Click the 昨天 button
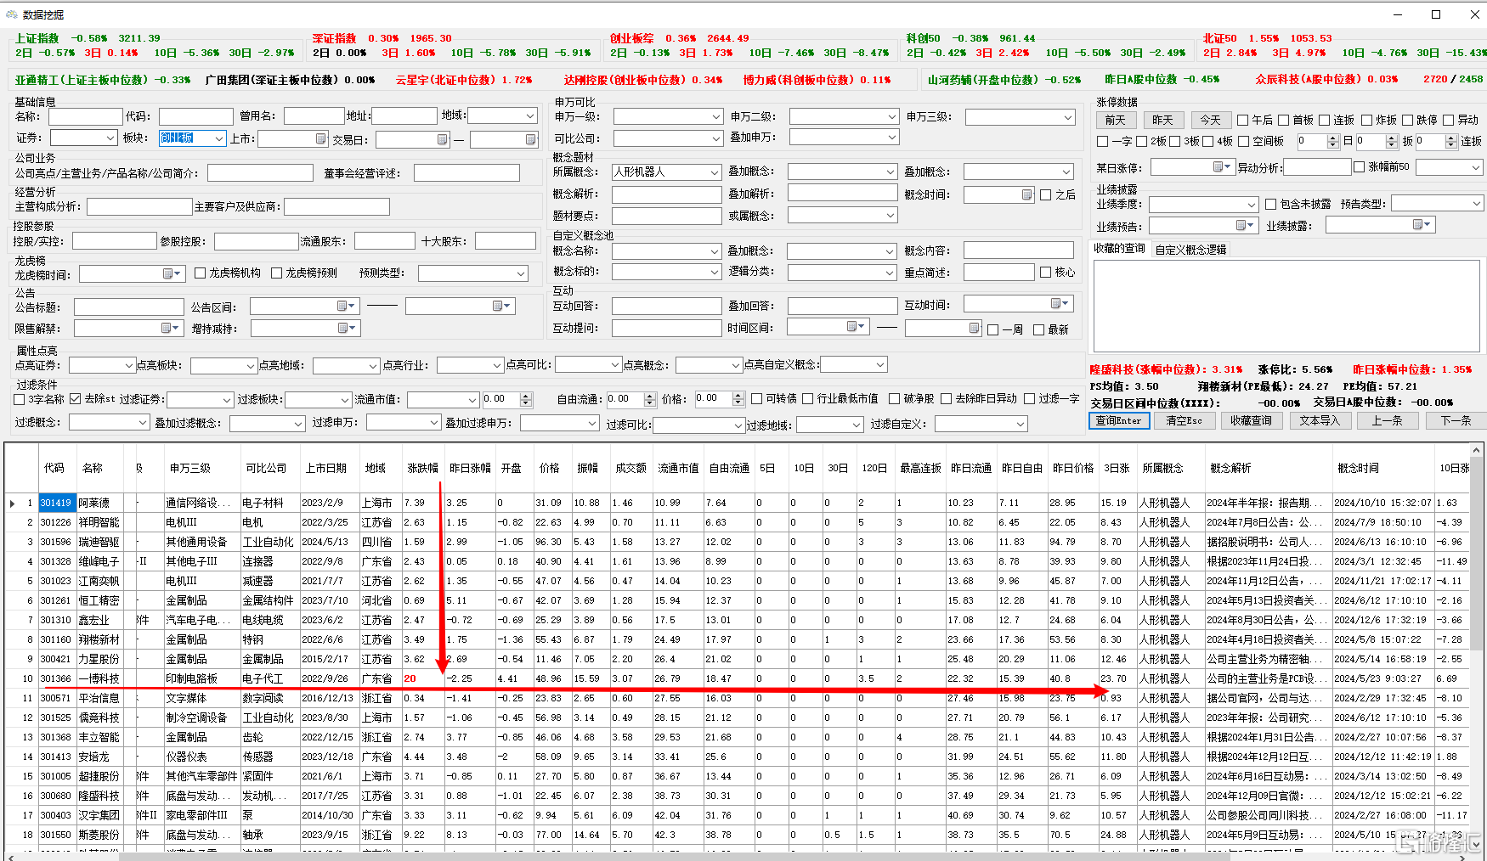The image size is (1487, 861). coord(1163,121)
